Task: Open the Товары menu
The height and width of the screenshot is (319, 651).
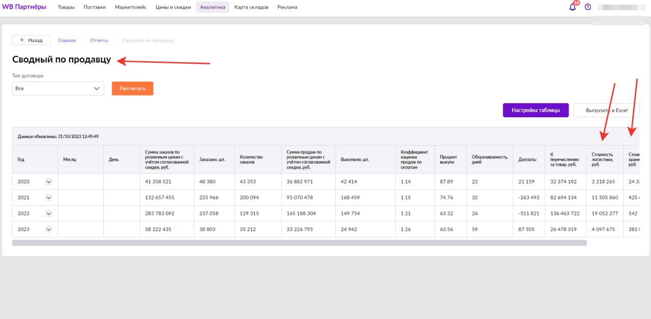Action: [x=66, y=7]
